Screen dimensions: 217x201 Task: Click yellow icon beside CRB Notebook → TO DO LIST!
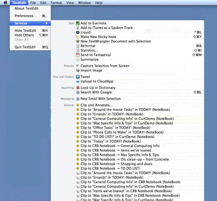pos(78,168)
